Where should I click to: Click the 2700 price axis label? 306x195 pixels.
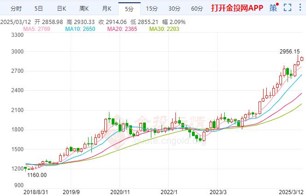click(x=18, y=71)
